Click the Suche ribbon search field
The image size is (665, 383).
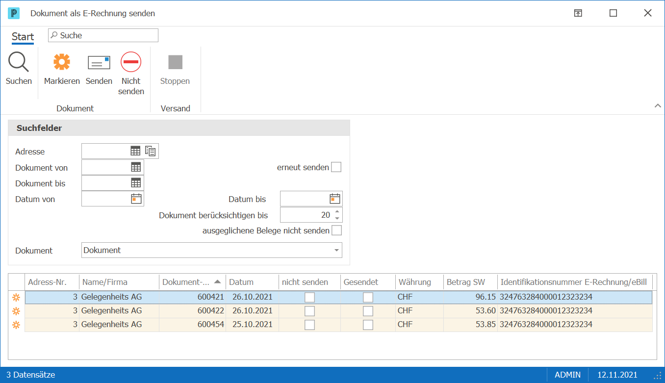point(103,35)
